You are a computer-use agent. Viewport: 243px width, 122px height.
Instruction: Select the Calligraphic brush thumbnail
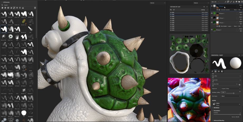click(x=24, y=37)
